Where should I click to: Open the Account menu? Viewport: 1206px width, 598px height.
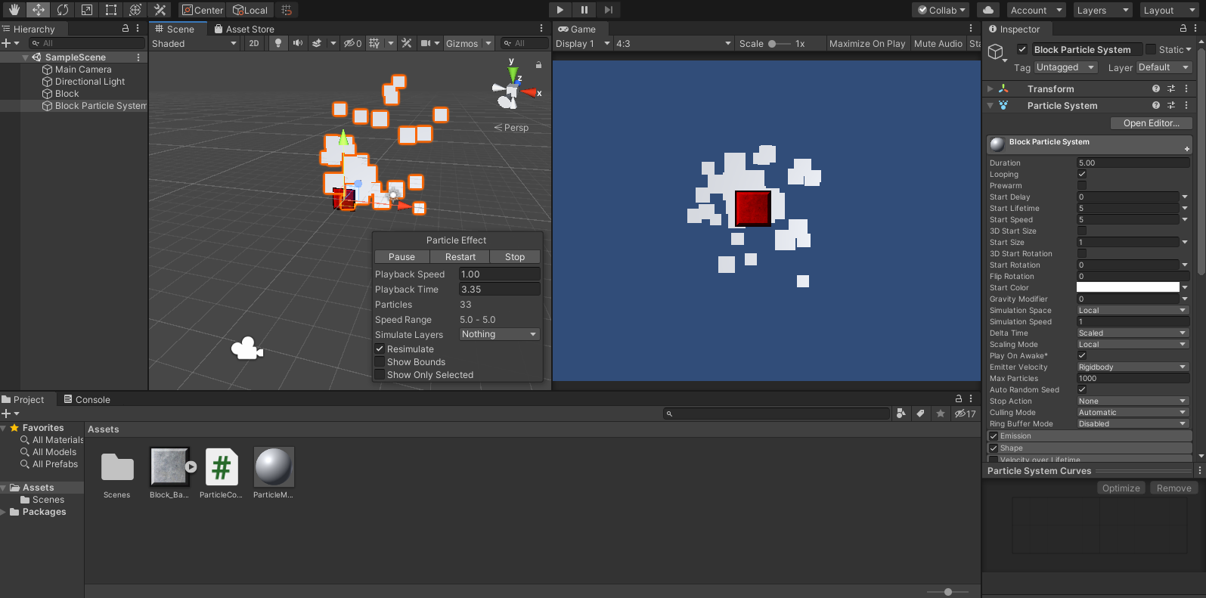click(x=1036, y=10)
